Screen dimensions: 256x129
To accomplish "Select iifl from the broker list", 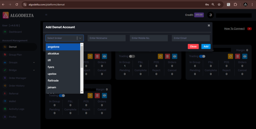I will [x=63, y=60].
